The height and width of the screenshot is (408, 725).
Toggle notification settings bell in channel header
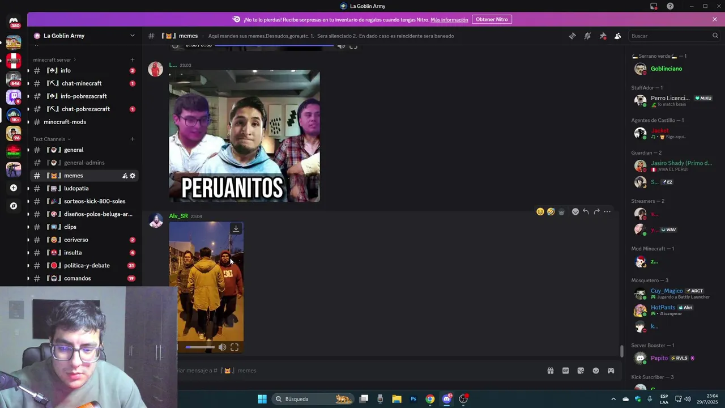(587, 36)
